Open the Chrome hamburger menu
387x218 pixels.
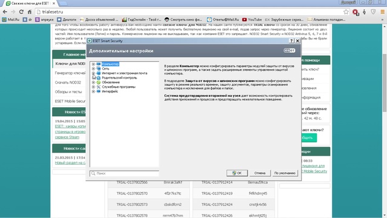click(382, 12)
